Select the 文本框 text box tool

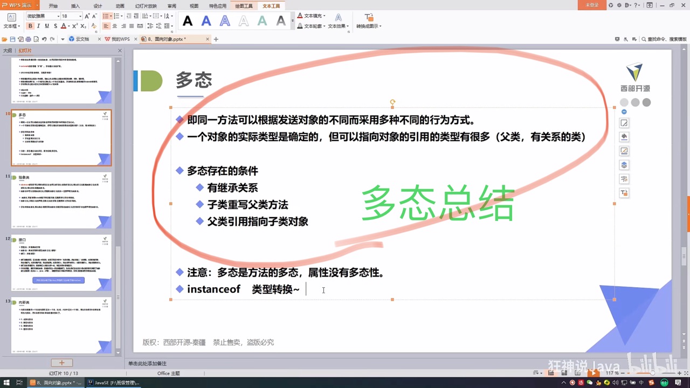11,20
